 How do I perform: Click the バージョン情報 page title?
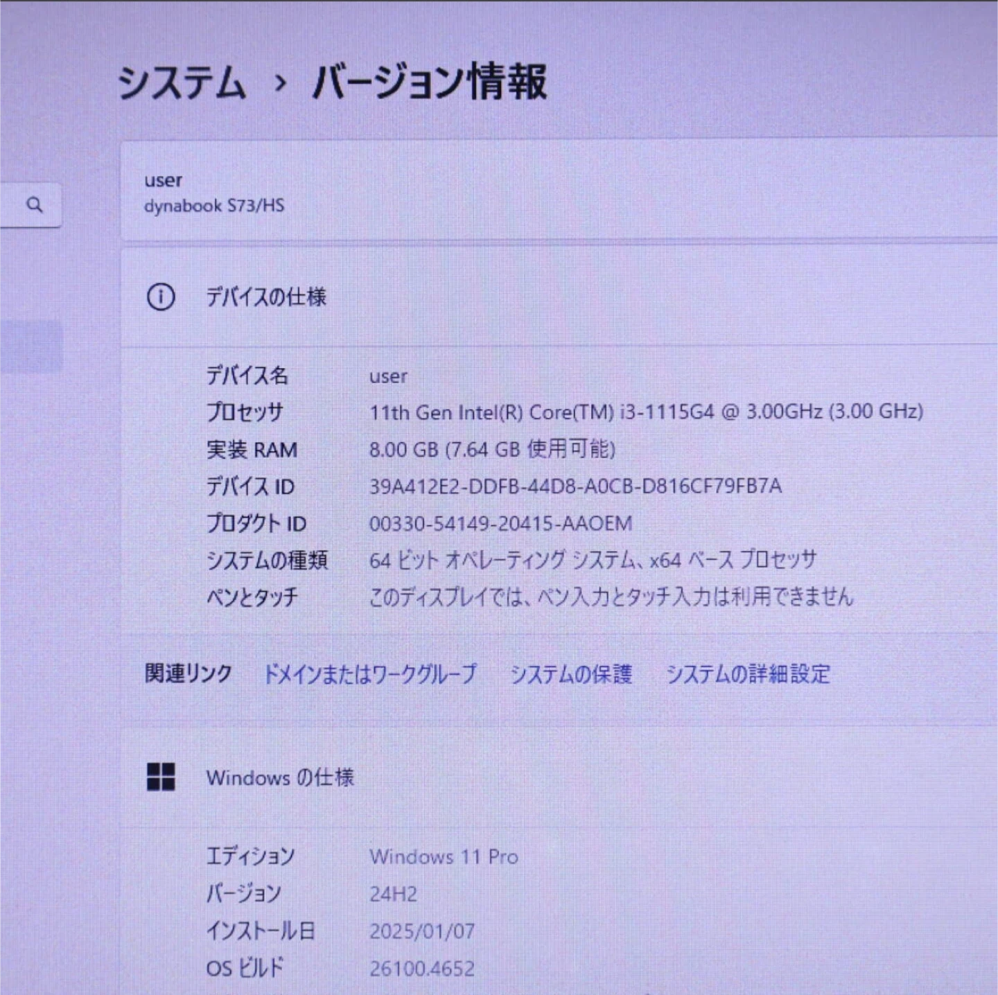[x=430, y=82]
